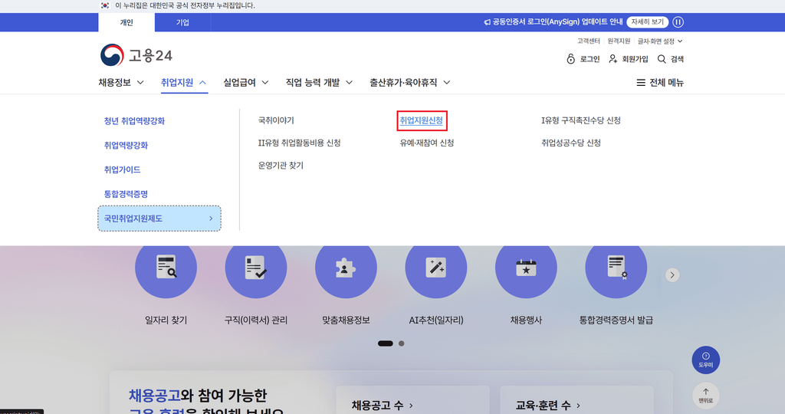The height and width of the screenshot is (414, 785).
Task: Open 통합경력증명서 발급 document icon
Action: click(x=616, y=268)
